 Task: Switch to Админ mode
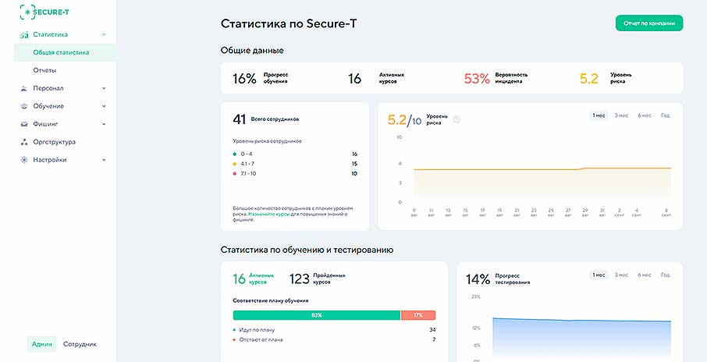click(x=42, y=344)
